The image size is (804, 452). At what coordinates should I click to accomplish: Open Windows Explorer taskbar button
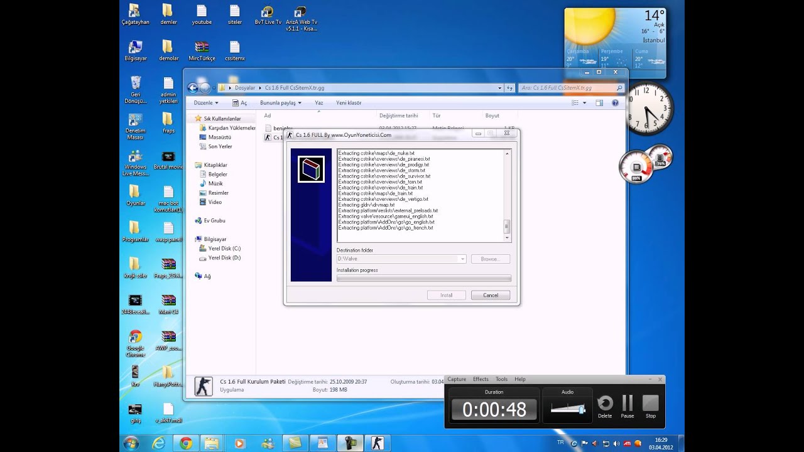(x=212, y=443)
